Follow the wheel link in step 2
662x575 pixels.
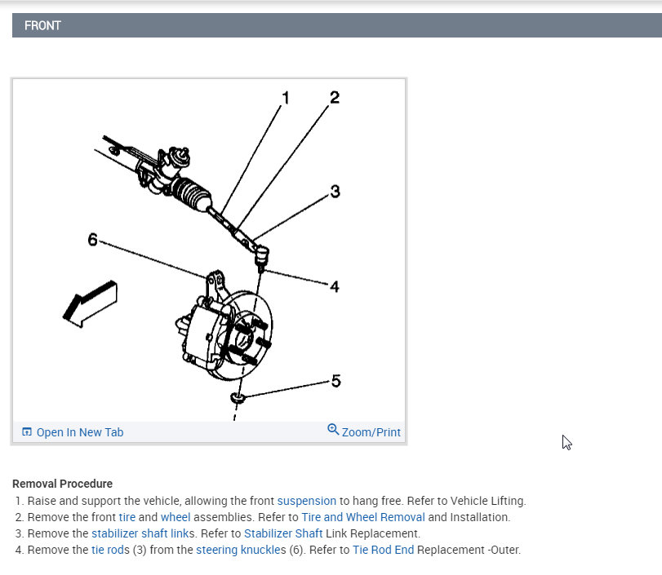(x=175, y=517)
